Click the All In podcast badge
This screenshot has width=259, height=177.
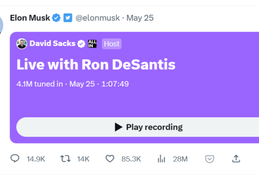tap(92, 44)
